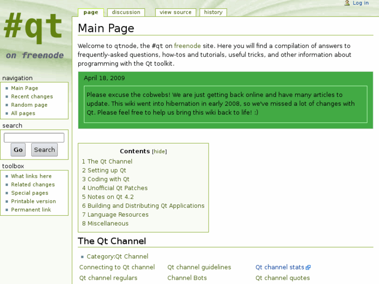Open the view source tab
This screenshot has height=284, width=379.
[x=176, y=13]
